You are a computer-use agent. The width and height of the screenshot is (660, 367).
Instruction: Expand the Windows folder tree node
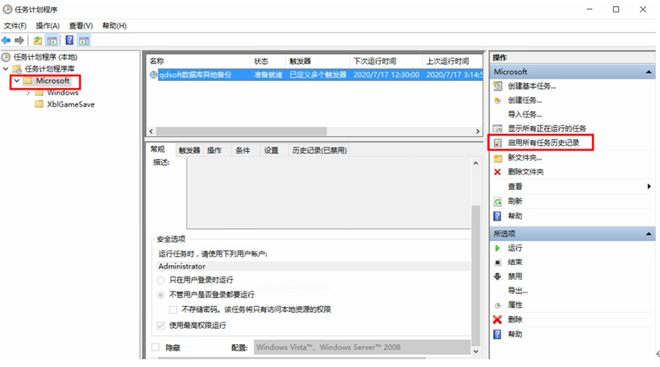coord(28,93)
